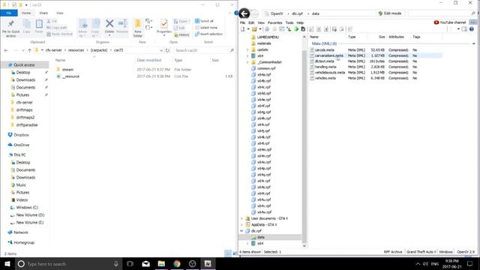The image size is (480, 270).
Task: Click the scroll-down arrow of OpenIV tree
Action: tap(304, 245)
